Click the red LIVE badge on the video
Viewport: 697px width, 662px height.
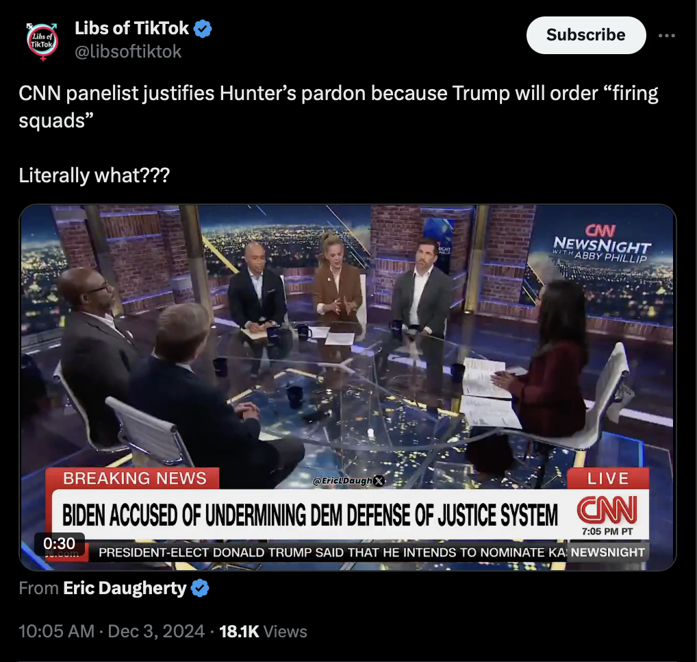pyautogui.click(x=608, y=478)
